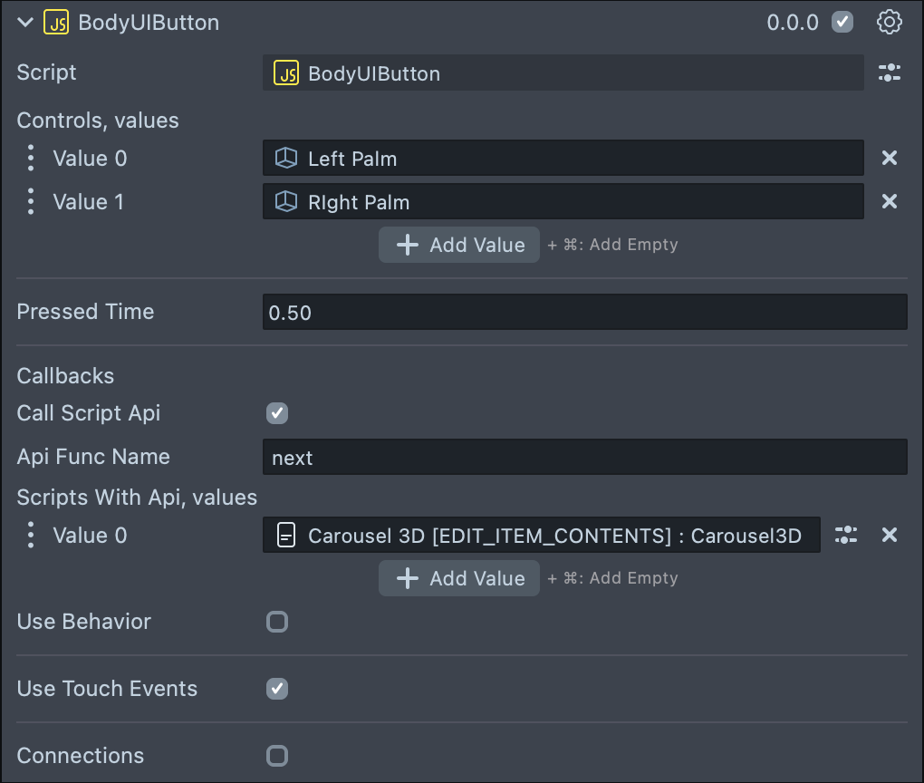This screenshot has width=924, height=783.
Task: Open the BodyUIButton component settings gear
Action: click(890, 23)
